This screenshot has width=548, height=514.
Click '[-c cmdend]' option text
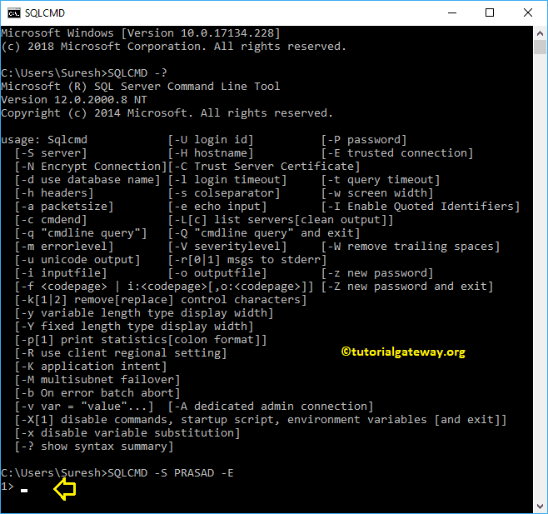point(51,220)
